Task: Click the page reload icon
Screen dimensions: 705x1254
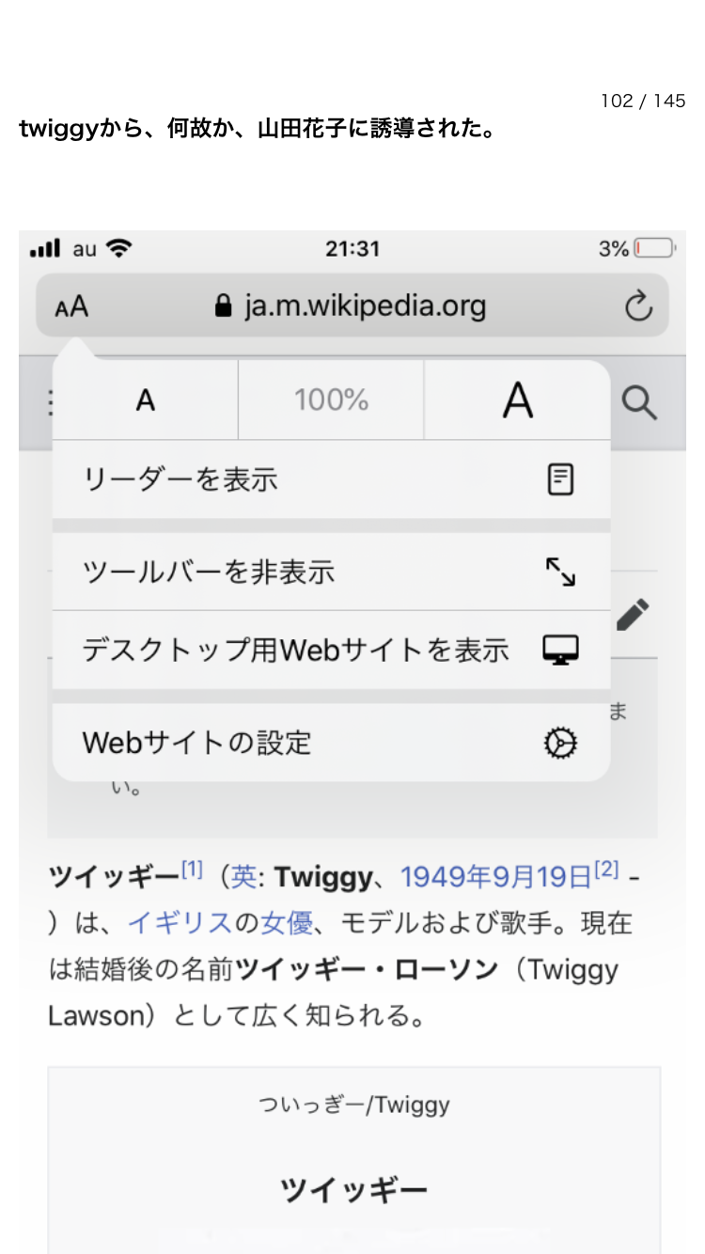Action: (638, 306)
